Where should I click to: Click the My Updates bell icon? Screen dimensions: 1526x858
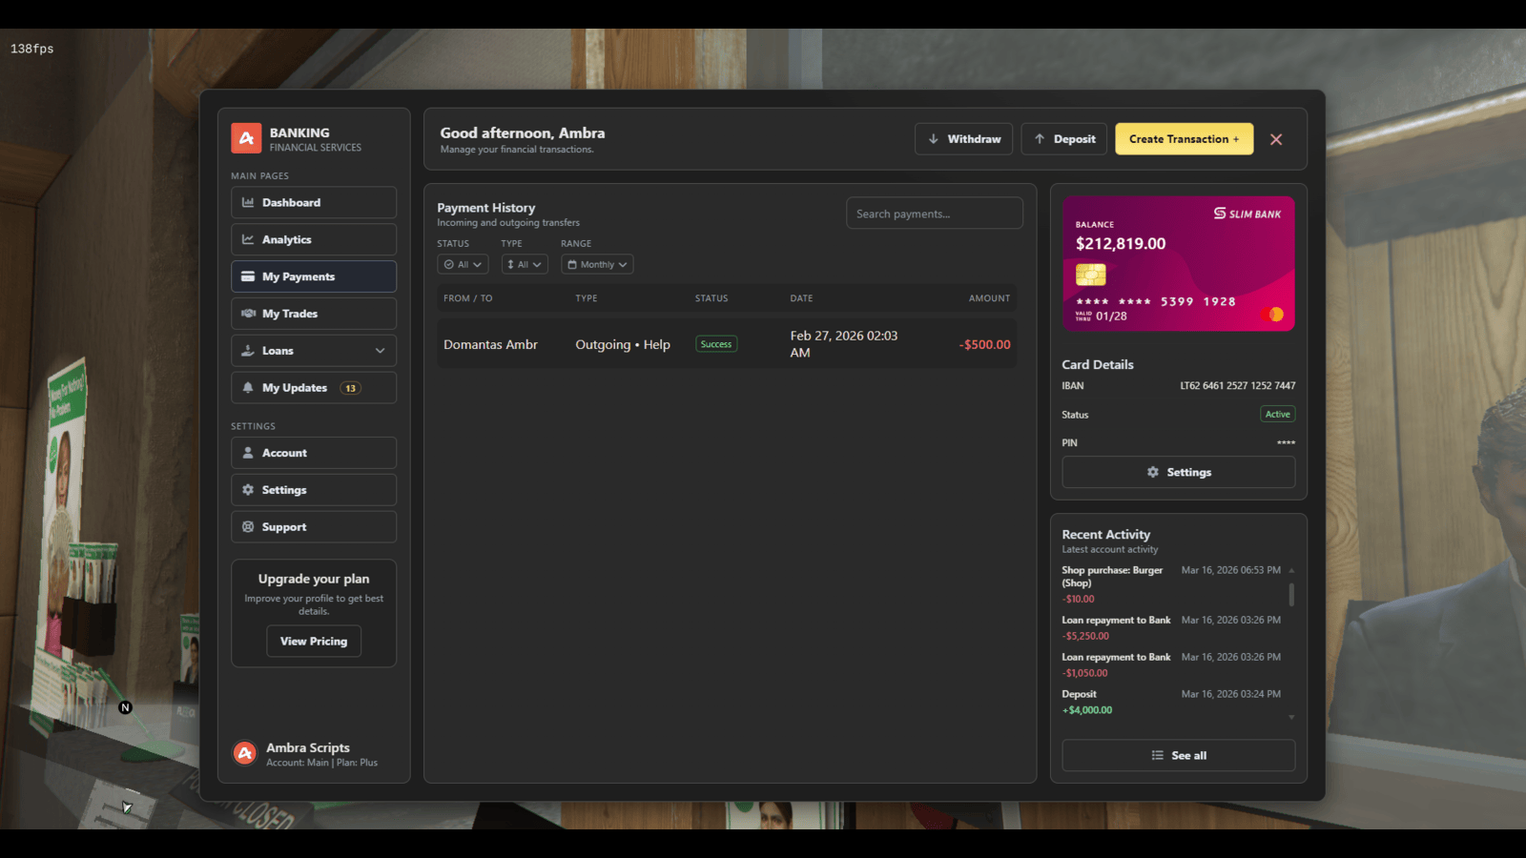coord(248,388)
